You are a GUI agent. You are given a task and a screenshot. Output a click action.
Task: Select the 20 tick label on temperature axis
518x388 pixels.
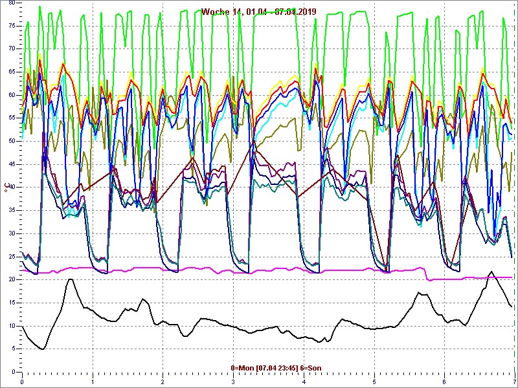[12, 280]
